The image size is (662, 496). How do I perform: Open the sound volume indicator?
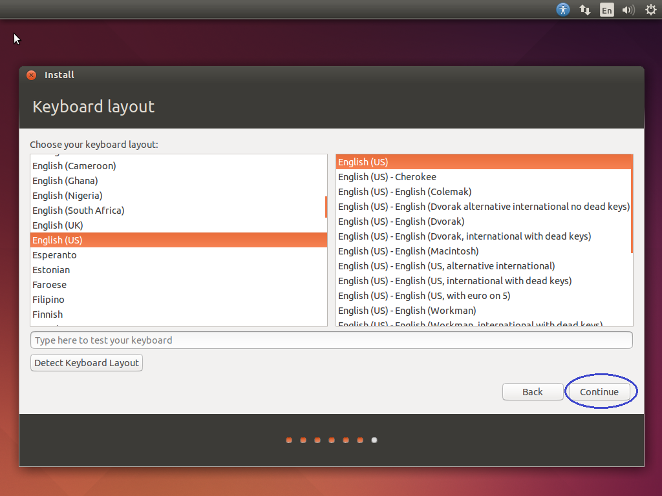pyautogui.click(x=628, y=10)
